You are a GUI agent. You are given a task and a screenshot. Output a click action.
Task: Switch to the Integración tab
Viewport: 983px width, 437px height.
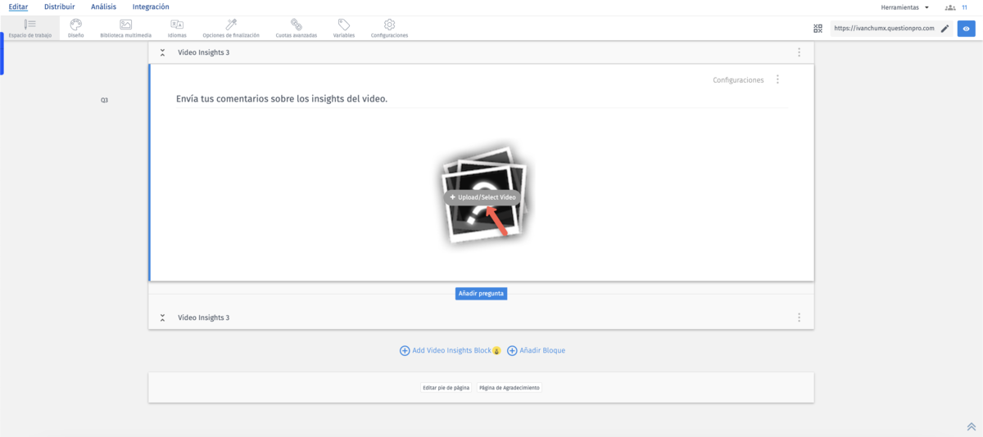[x=151, y=7]
